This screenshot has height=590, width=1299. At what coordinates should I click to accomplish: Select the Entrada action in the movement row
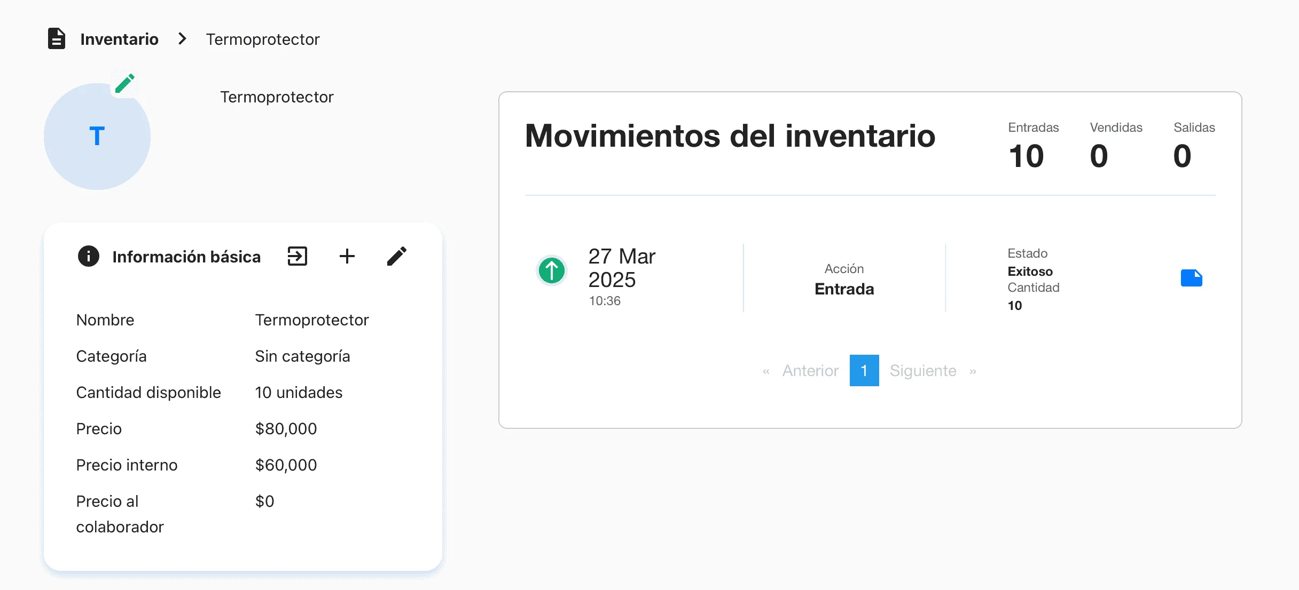844,289
